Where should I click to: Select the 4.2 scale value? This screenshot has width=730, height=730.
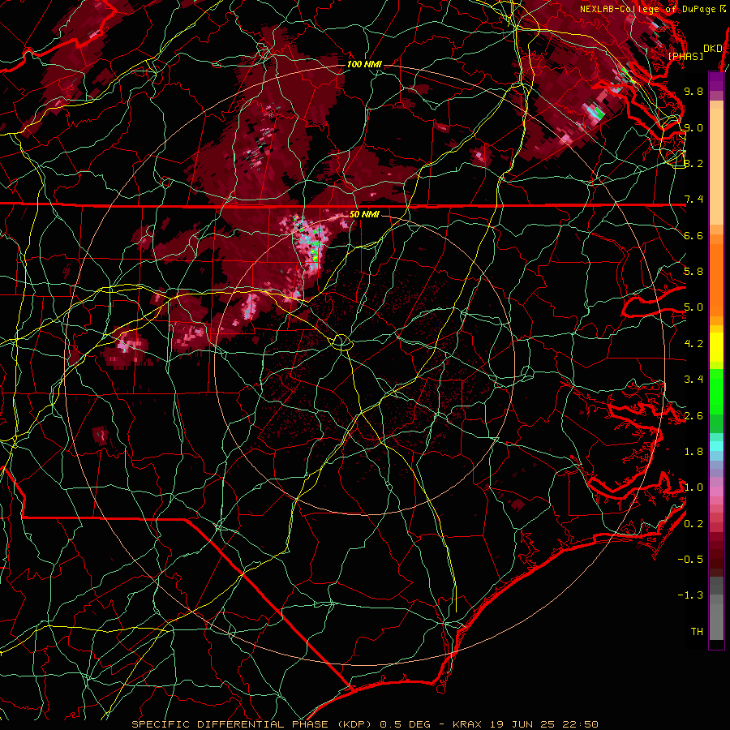point(693,344)
